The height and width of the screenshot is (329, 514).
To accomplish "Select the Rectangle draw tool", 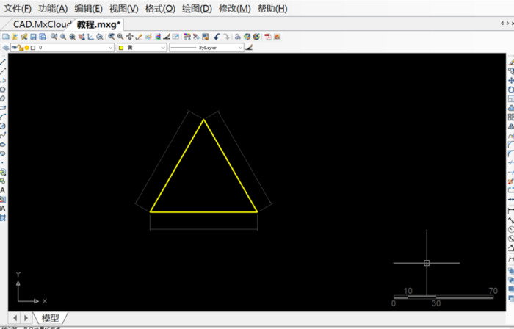I will point(3,107).
